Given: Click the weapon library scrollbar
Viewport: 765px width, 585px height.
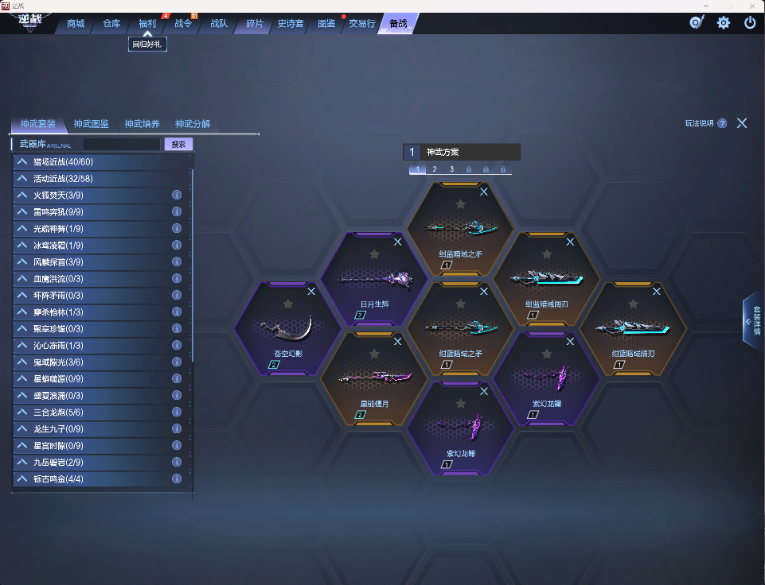Looking at the screenshot, I should [x=193, y=265].
